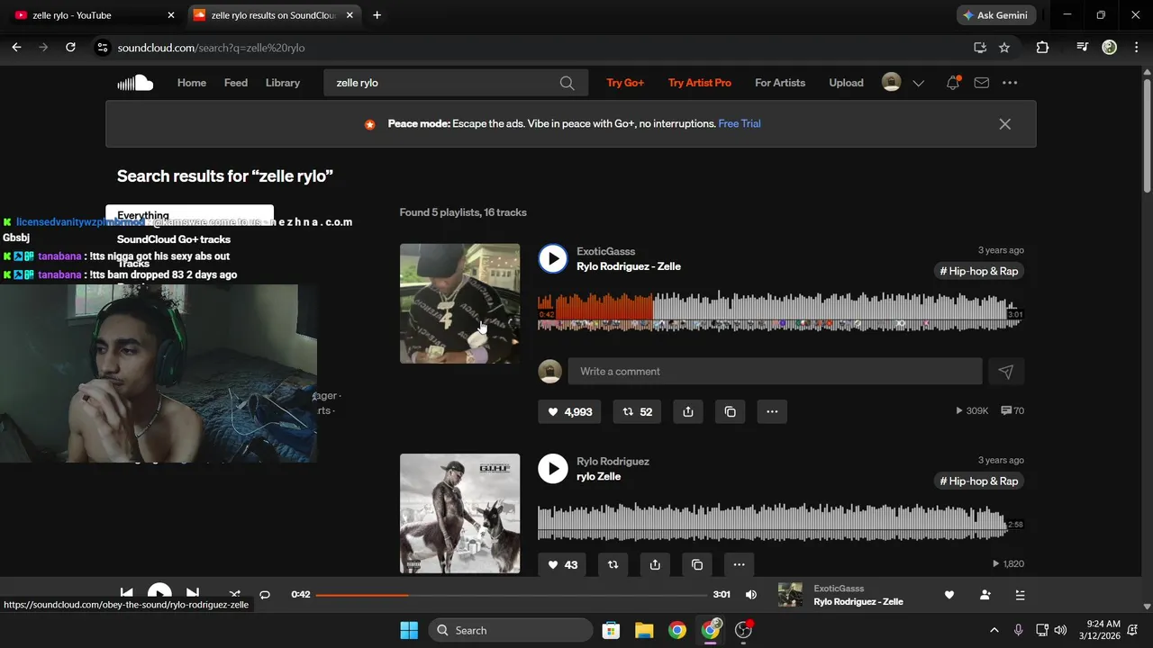This screenshot has height=648, width=1153.
Task: Open the 70 comments count
Action: 1012,410
